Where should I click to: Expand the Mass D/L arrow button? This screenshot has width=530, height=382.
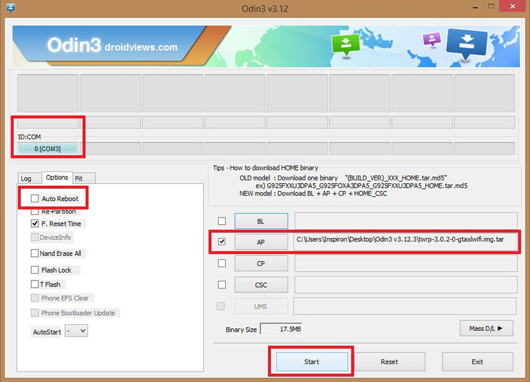(x=486, y=328)
